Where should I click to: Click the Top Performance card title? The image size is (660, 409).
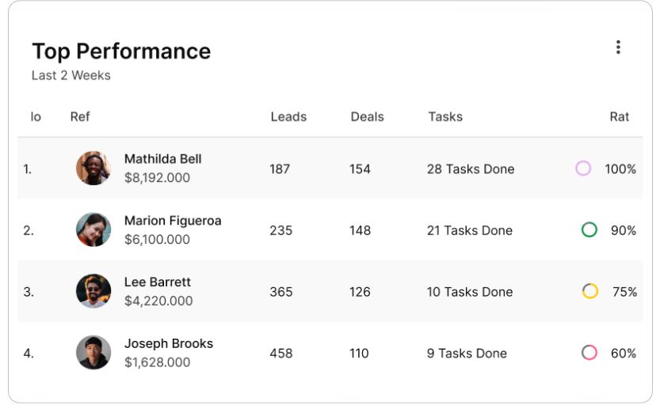pos(121,51)
